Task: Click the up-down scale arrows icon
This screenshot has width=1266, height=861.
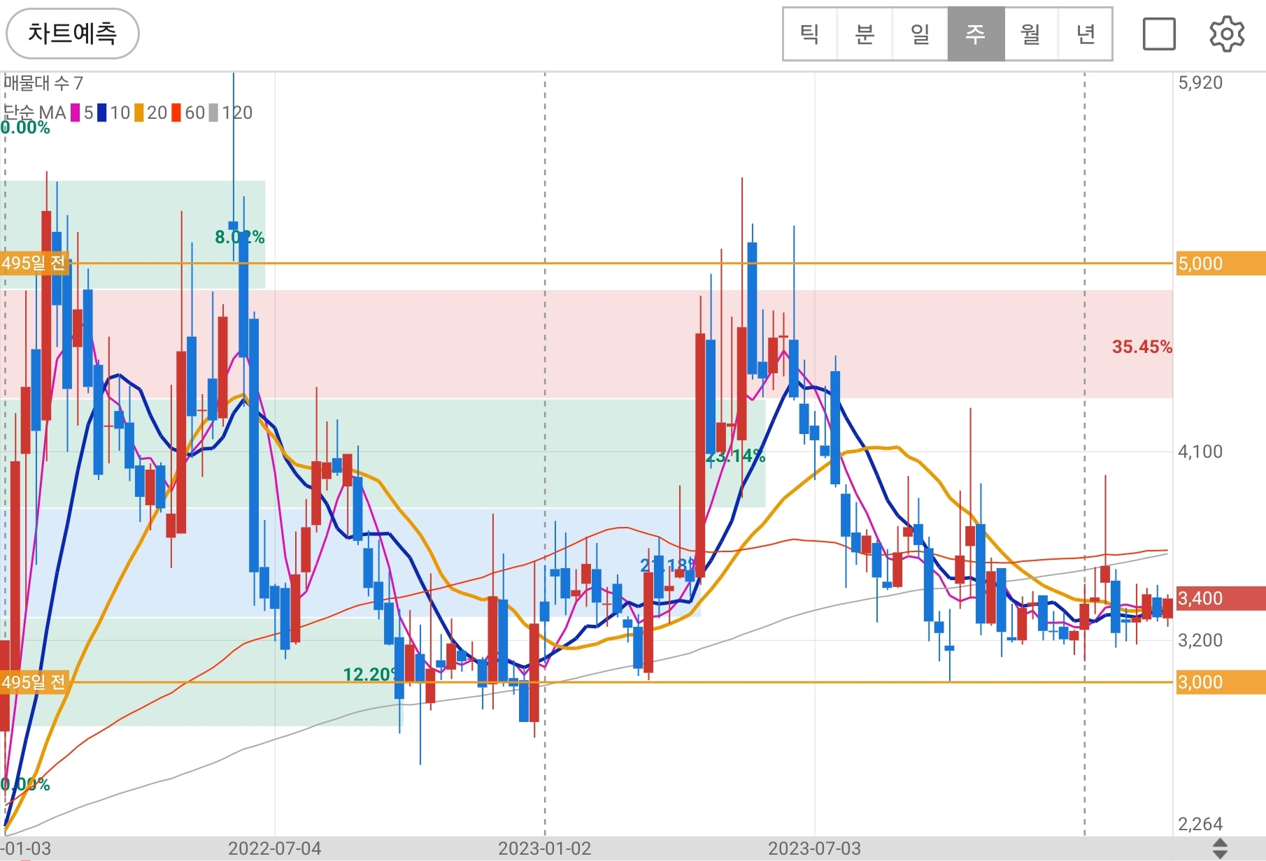Action: 1220,849
